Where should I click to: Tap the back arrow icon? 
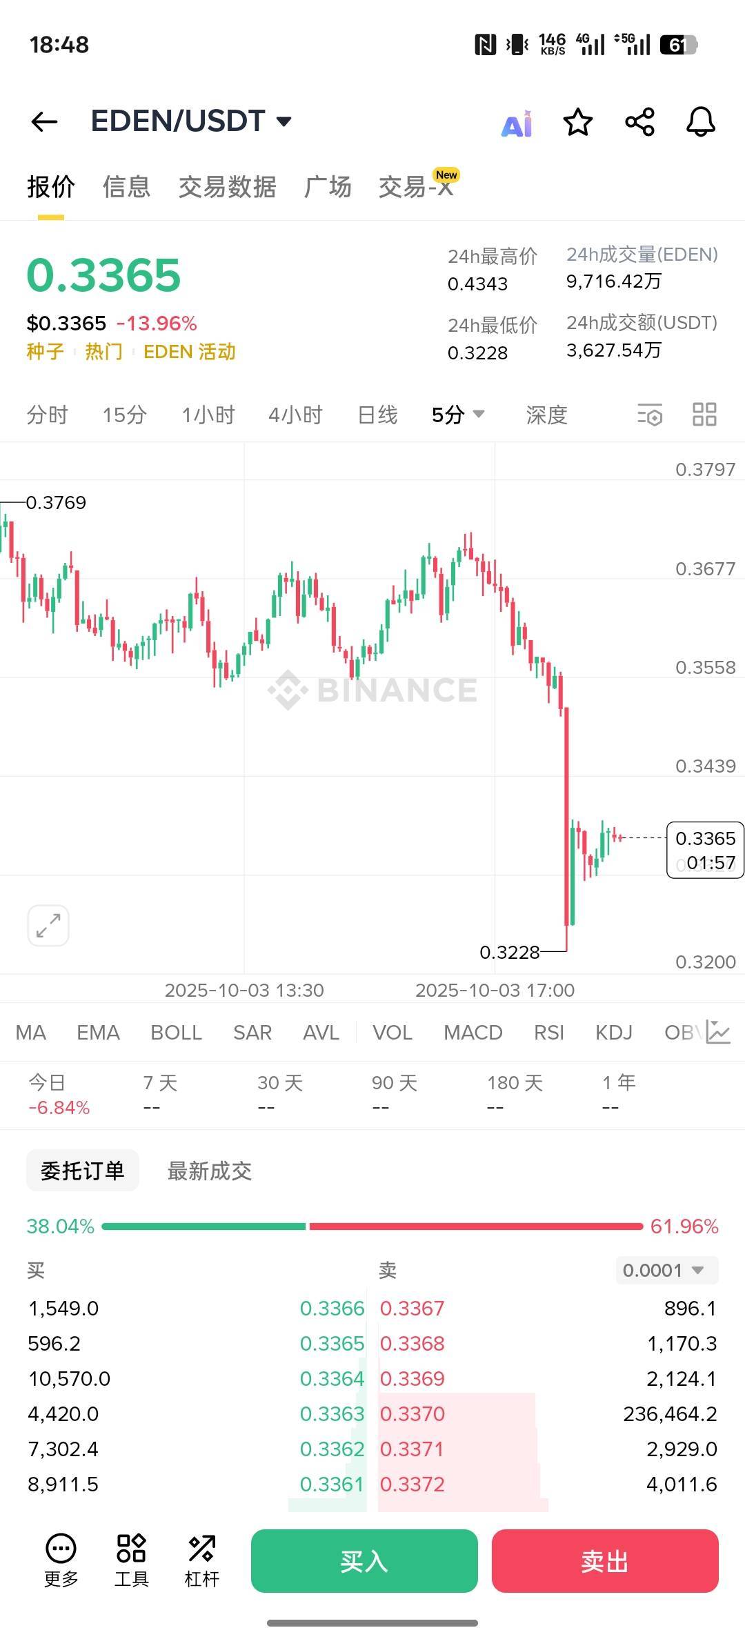pos(44,122)
